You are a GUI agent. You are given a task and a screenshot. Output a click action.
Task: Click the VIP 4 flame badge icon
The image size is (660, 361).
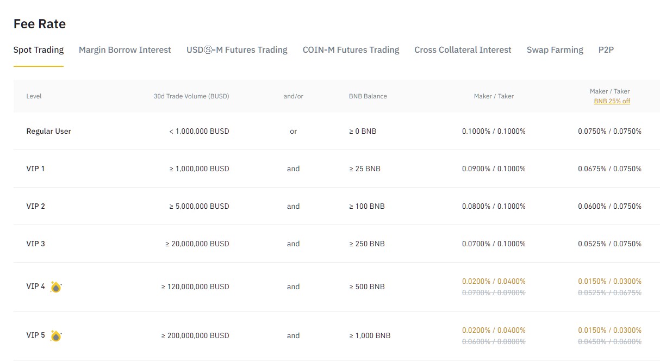tap(56, 287)
